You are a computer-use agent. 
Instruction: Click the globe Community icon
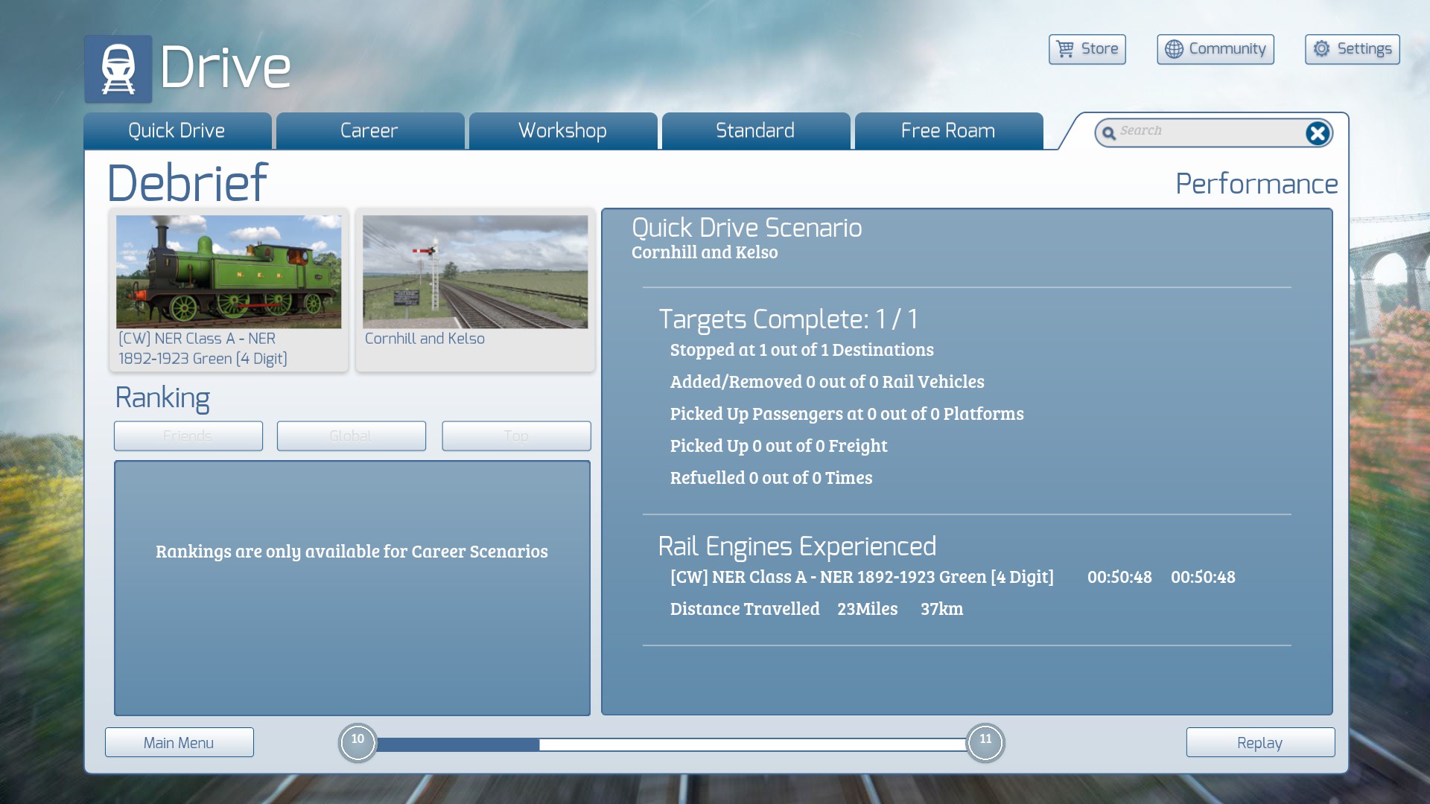[1174, 49]
